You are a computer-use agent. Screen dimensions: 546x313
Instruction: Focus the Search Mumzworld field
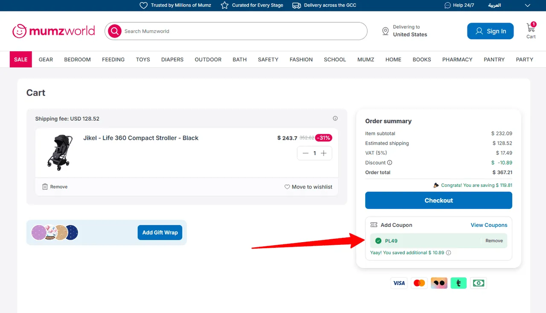coord(236,31)
